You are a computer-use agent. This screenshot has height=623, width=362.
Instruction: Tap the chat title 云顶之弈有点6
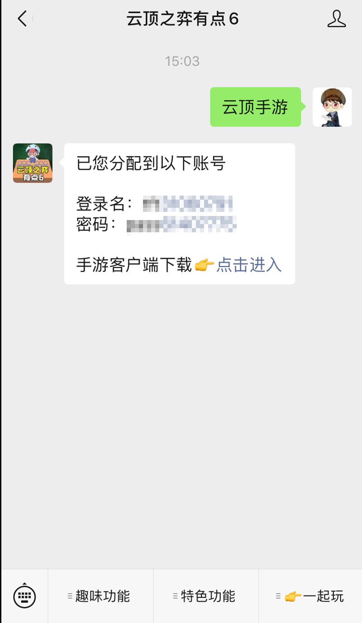tap(182, 19)
